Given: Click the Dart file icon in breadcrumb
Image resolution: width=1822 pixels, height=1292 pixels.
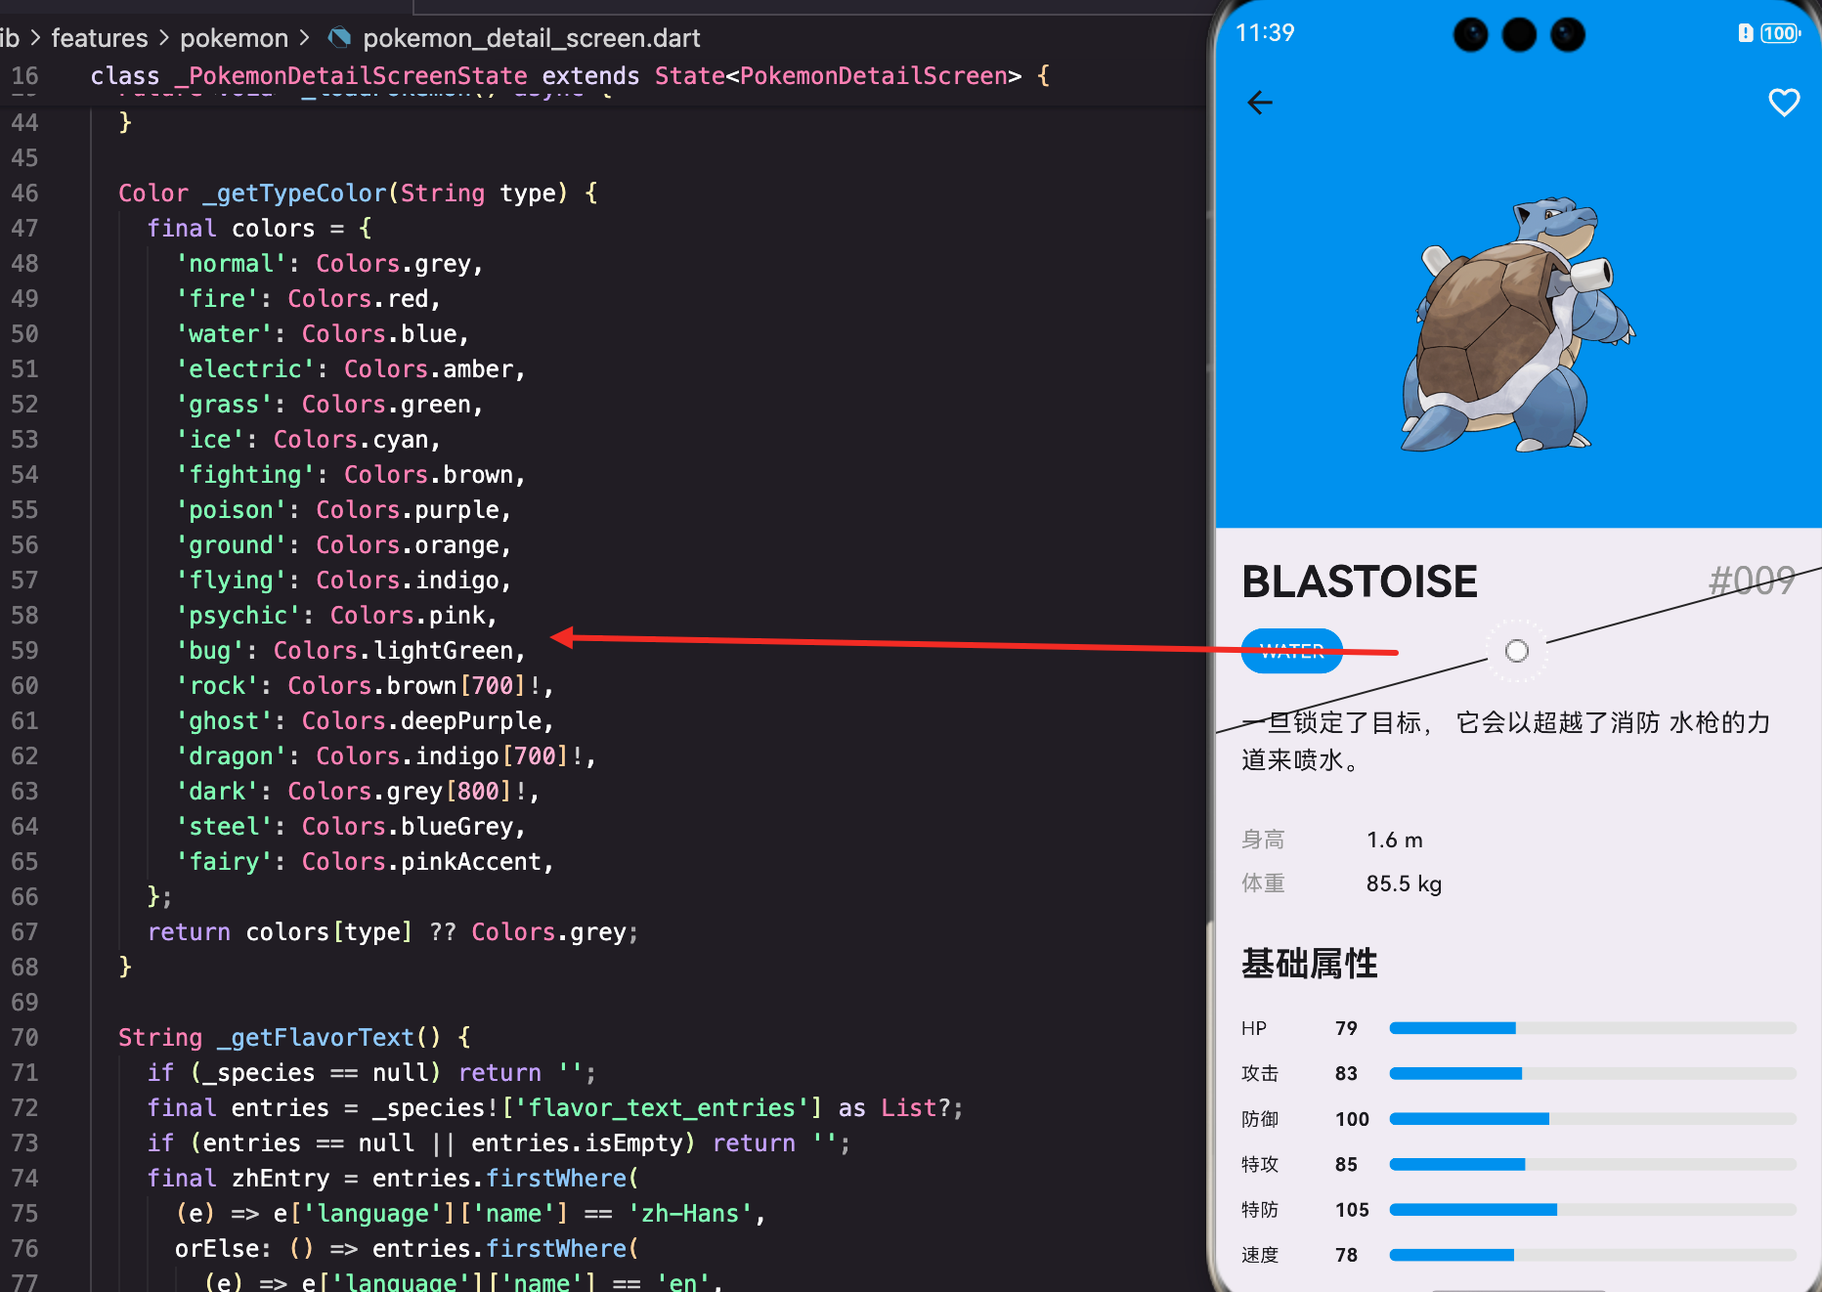Looking at the screenshot, I should pyautogui.click(x=339, y=38).
